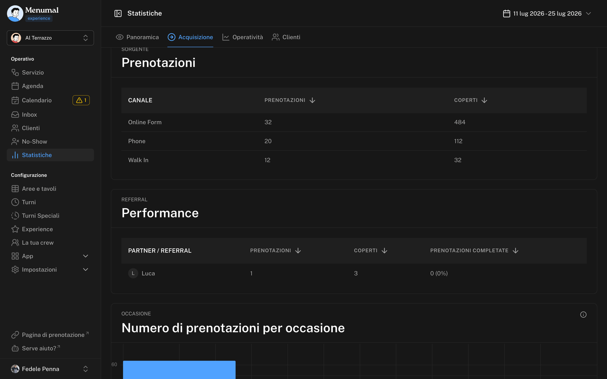Collapse the sidebar panel toggle
Viewport: 607px width, 379px height.
pyautogui.click(x=118, y=13)
